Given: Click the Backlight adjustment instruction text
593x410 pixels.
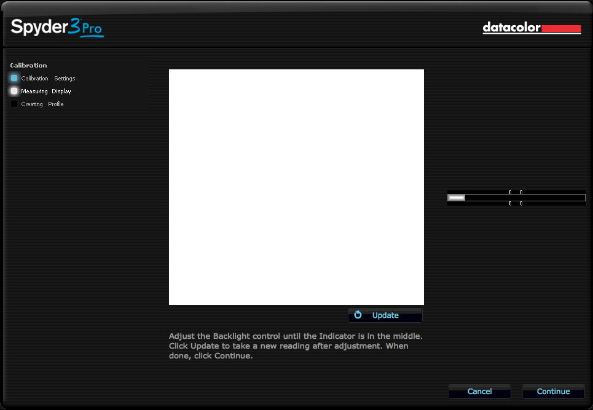Looking at the screenshot, I should 296,346.
